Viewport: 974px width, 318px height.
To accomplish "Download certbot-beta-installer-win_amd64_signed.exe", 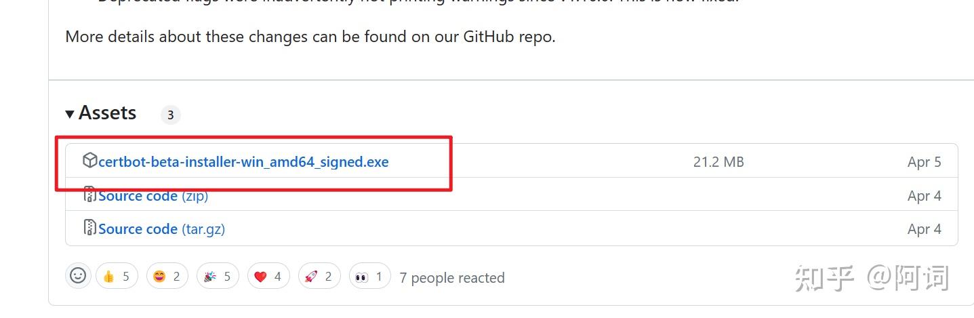I will 243,162.
